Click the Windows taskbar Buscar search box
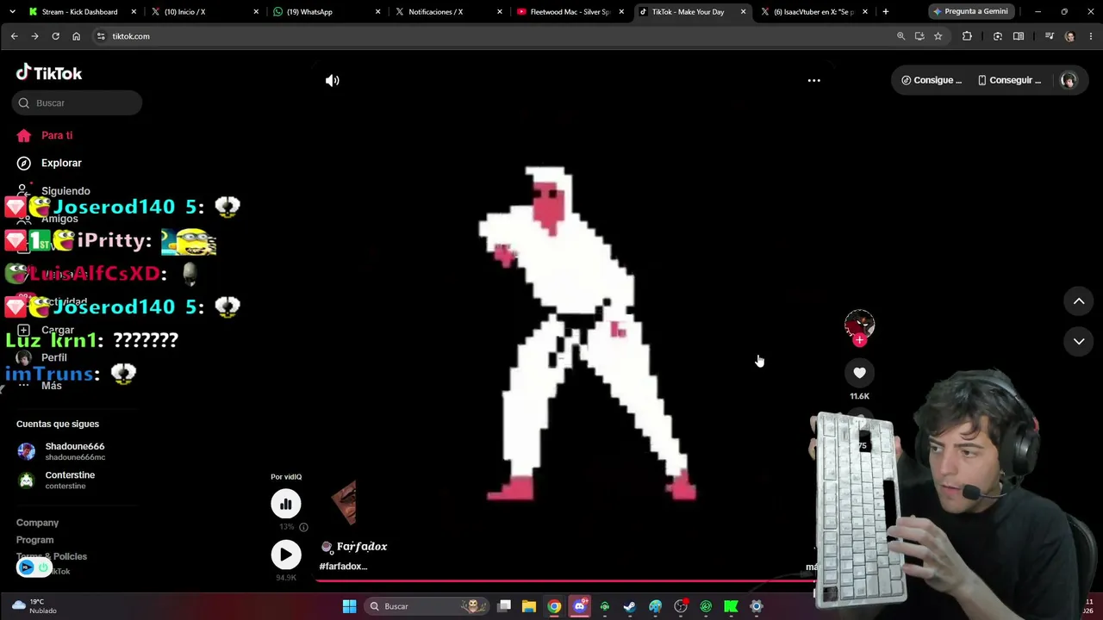This screenshot has width=1103, height=620. 425,606
